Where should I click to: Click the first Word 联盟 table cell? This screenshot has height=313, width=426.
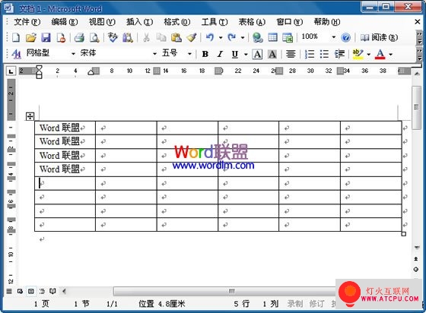click(x=65, y=128)
